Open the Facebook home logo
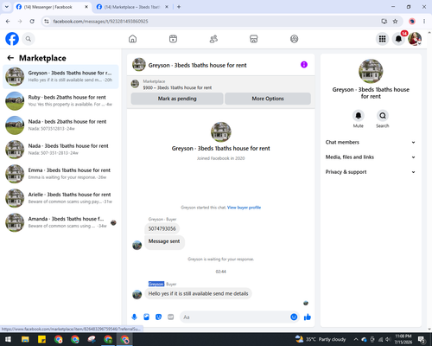Image resolution: width=432 pixels, height=346 pixels. (x=12, y=39)
